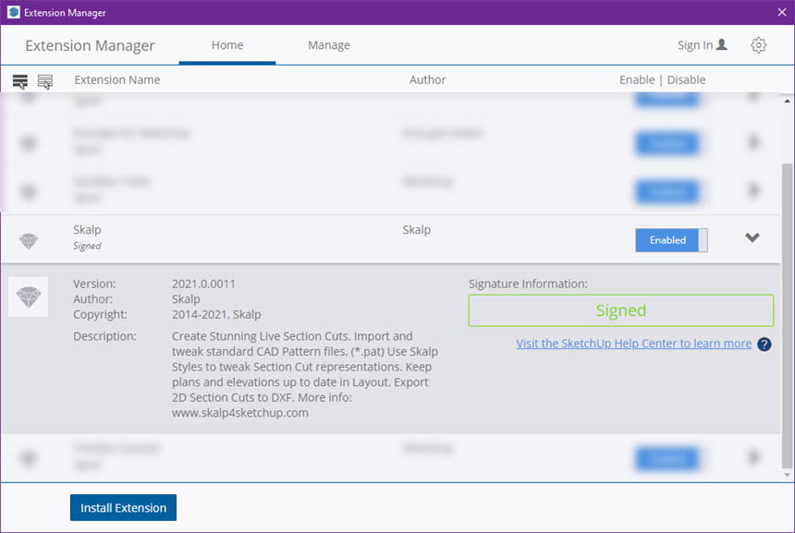
Task: Click scrollbar down arrow
Action: pos(787,475)
